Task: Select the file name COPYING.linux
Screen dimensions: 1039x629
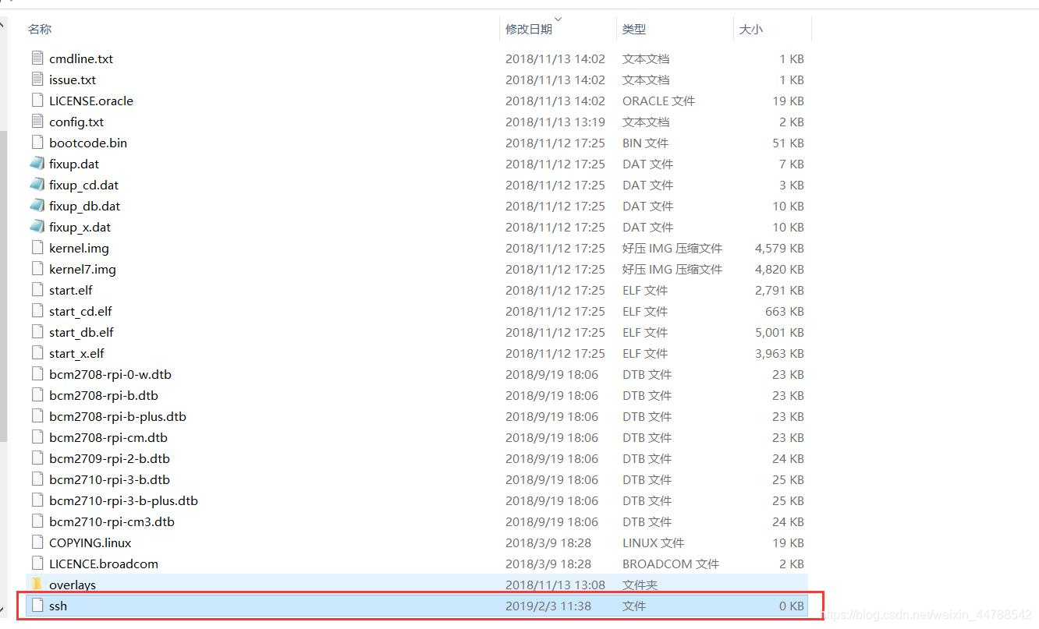Action: (x=90, y=542)
